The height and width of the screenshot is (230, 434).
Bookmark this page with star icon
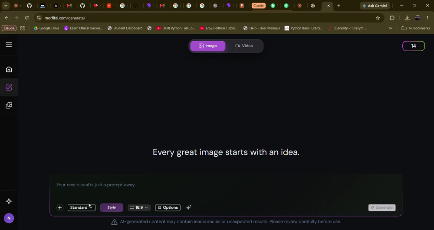(x=378, y=18)
